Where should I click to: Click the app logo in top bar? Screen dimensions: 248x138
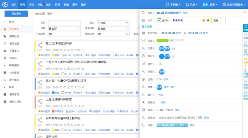pyautogui.click(x=5, y=5)
